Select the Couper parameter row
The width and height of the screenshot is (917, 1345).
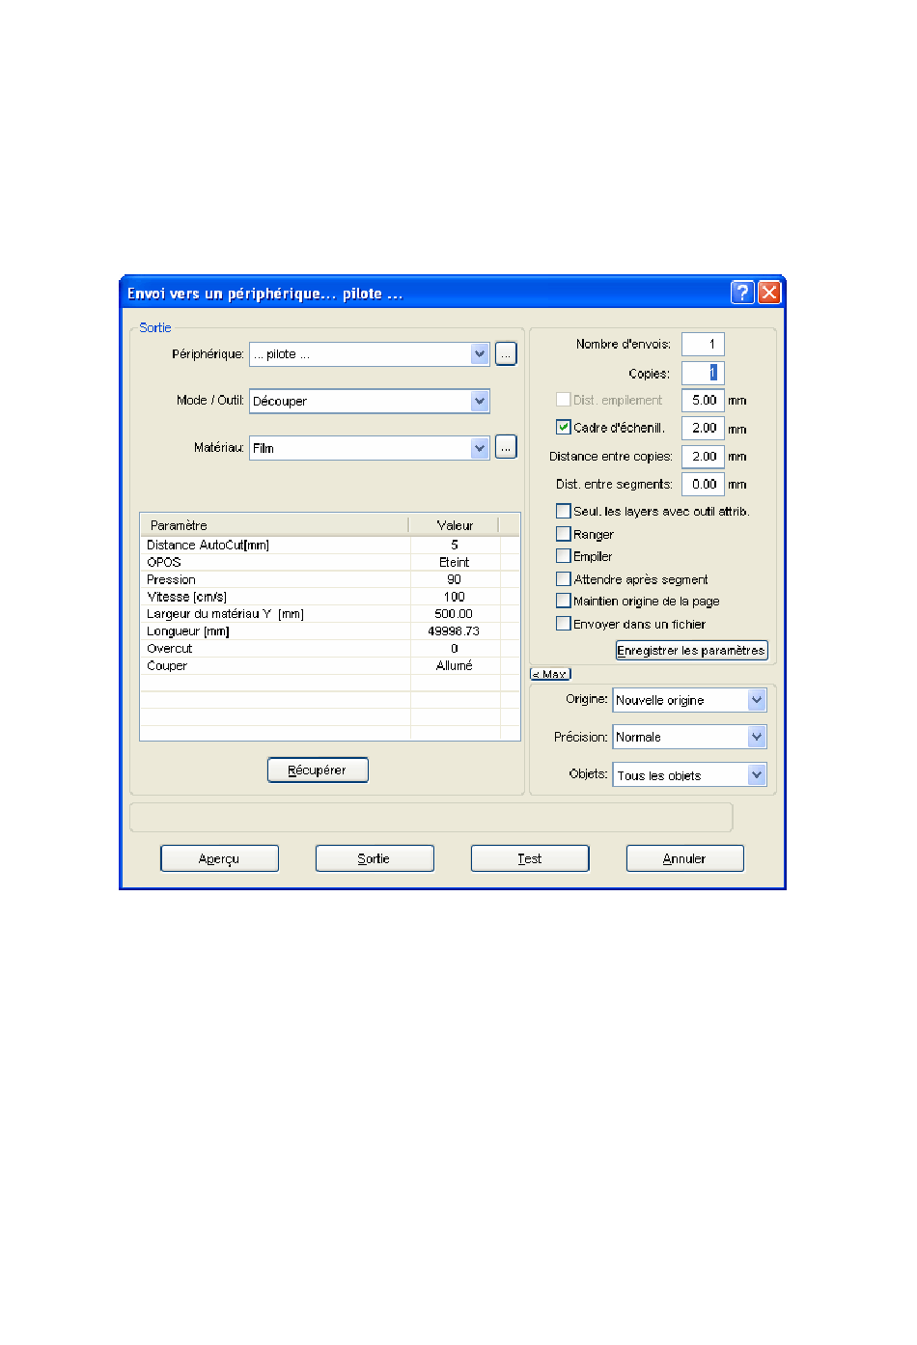coord(329,666)
